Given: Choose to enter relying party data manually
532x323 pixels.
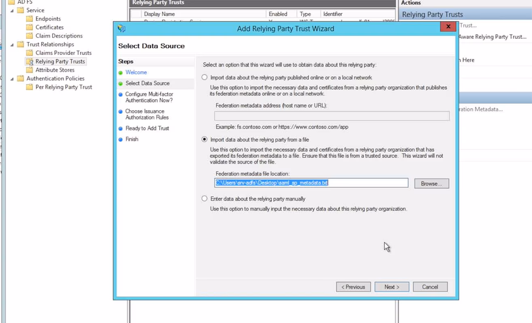Looking at the screenshot, I should (x=204, y=198).
